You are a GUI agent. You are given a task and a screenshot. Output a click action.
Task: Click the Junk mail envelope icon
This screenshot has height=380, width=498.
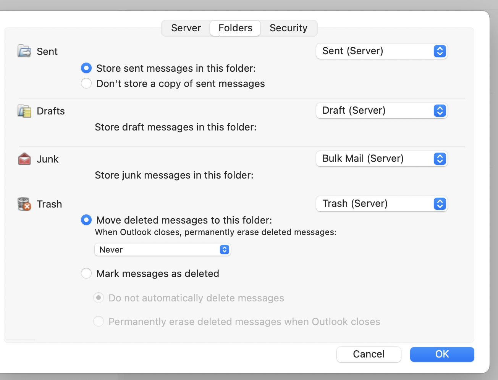click(24, 158)
